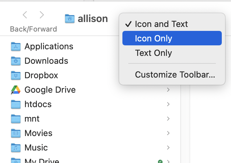Screen dimensions: 231x163
Task: Click the Music folder icon
Action: click(16, 148)
